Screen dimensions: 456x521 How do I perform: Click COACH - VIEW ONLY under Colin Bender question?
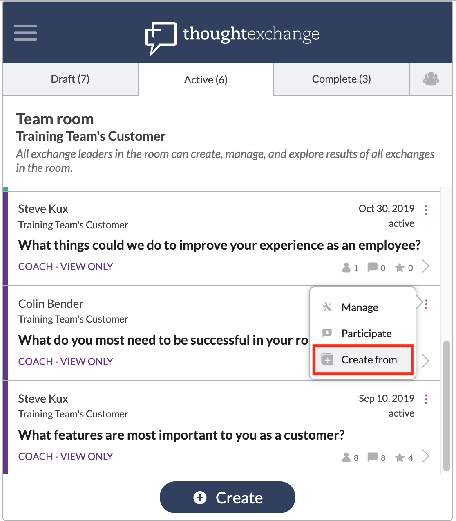tap(65, 361)
